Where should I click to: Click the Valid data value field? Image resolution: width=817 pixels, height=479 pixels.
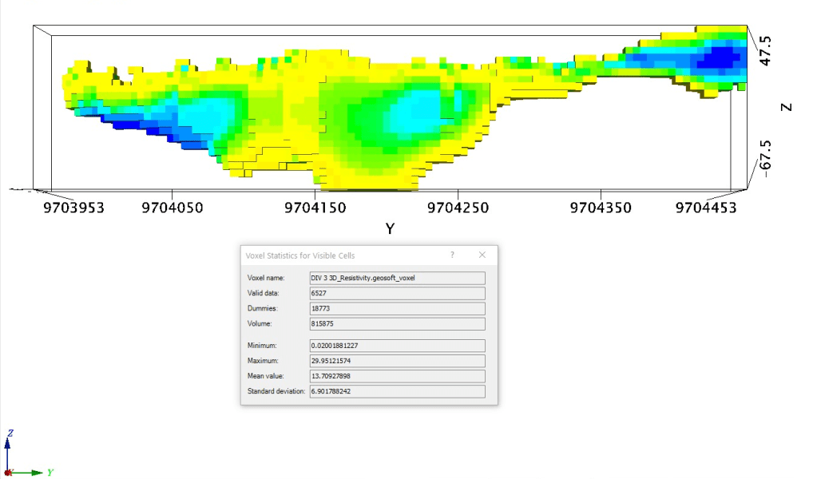pyautogui.click(x=397, y=293)
